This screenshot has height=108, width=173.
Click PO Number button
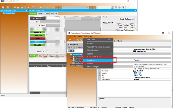pos(38,18)
